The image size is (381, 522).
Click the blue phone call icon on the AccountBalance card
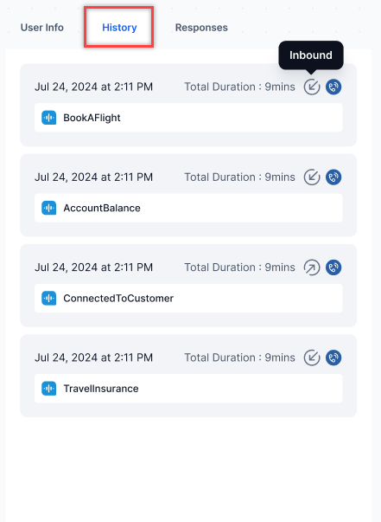point(333,177)
